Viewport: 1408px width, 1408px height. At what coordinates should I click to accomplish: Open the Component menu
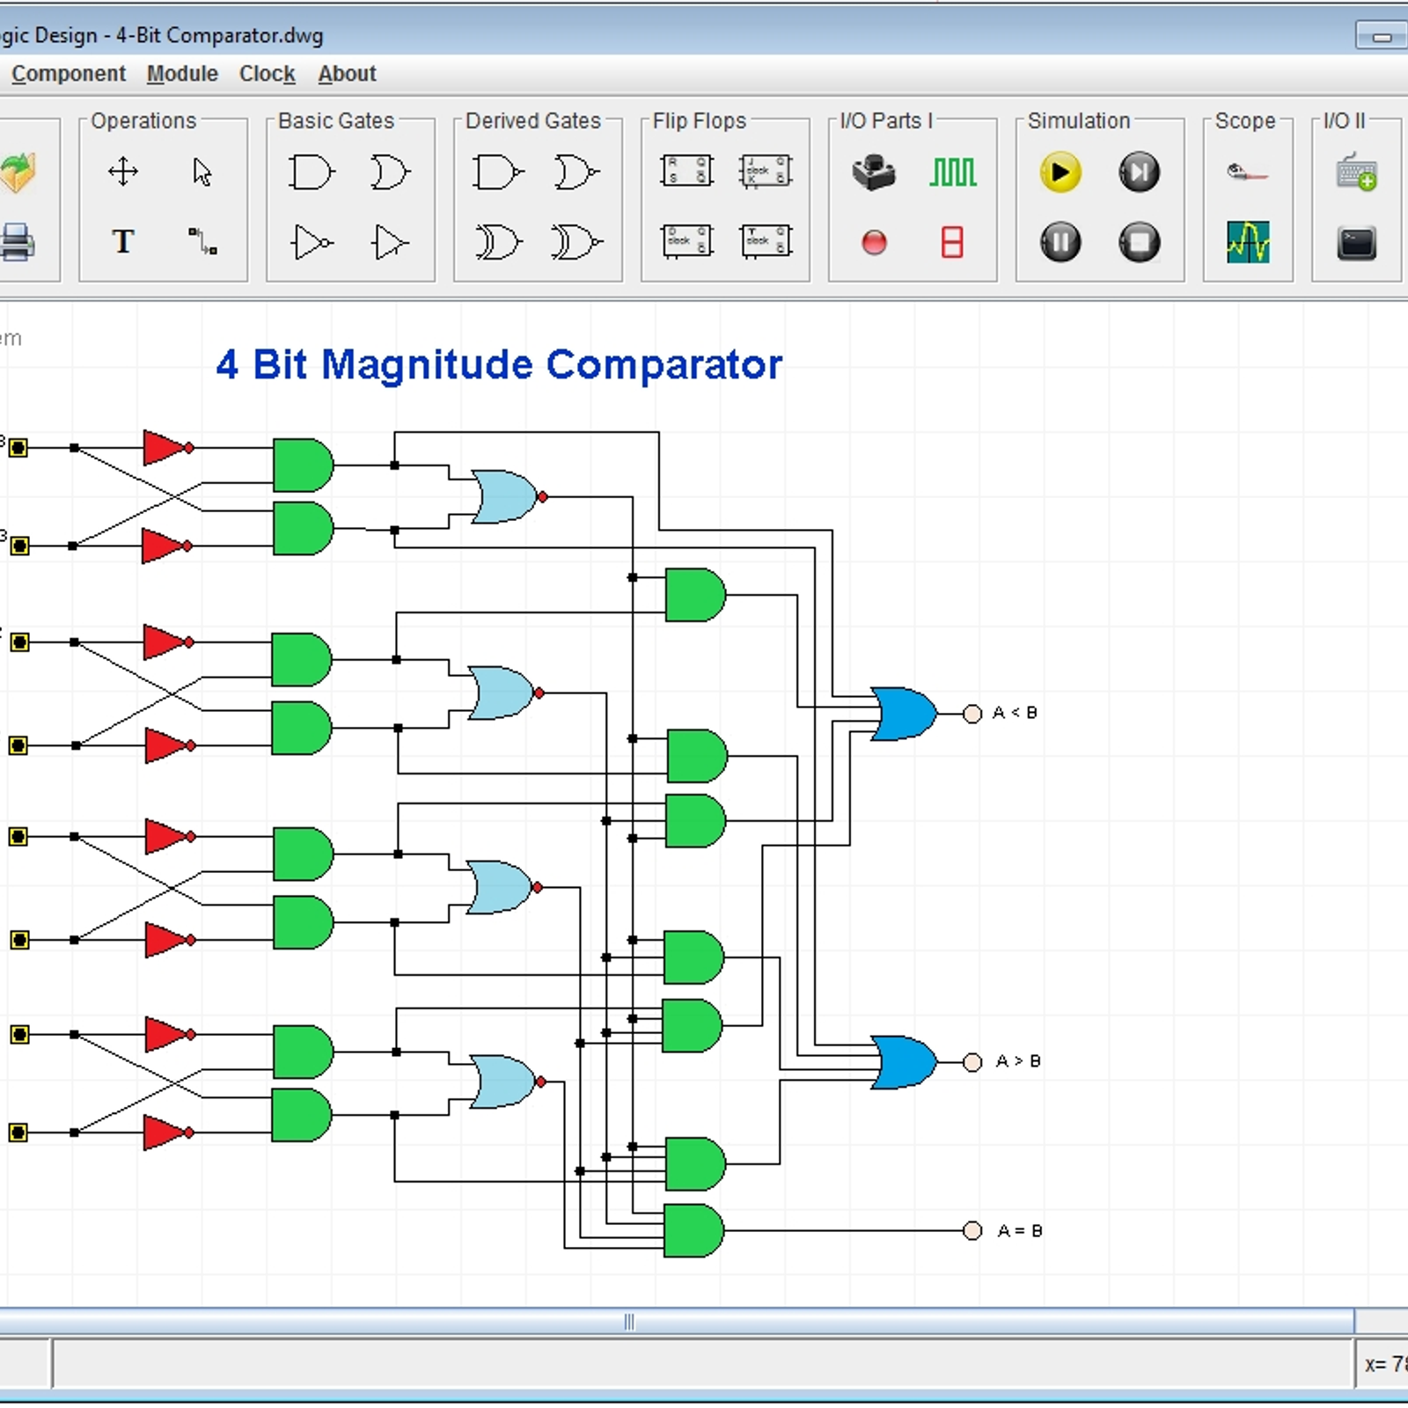coord(69,74)
